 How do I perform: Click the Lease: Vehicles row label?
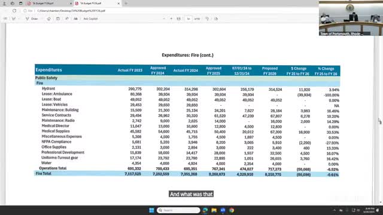click(x=54, y=105)
